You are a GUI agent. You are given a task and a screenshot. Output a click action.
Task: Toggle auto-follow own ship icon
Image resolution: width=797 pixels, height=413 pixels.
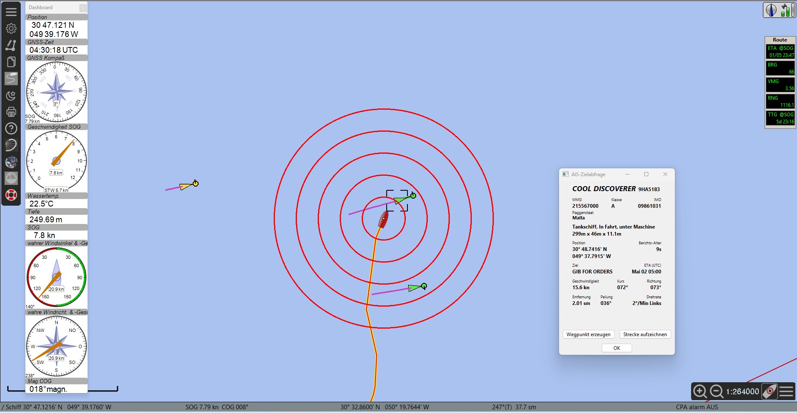point(770,391)
